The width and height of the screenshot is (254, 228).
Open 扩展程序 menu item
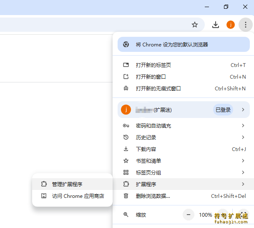[184, 184]
